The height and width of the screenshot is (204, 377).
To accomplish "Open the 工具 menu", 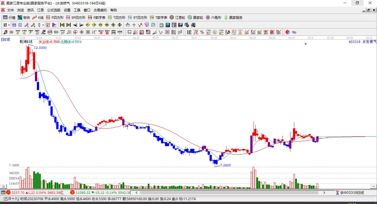I will (77, 10).
